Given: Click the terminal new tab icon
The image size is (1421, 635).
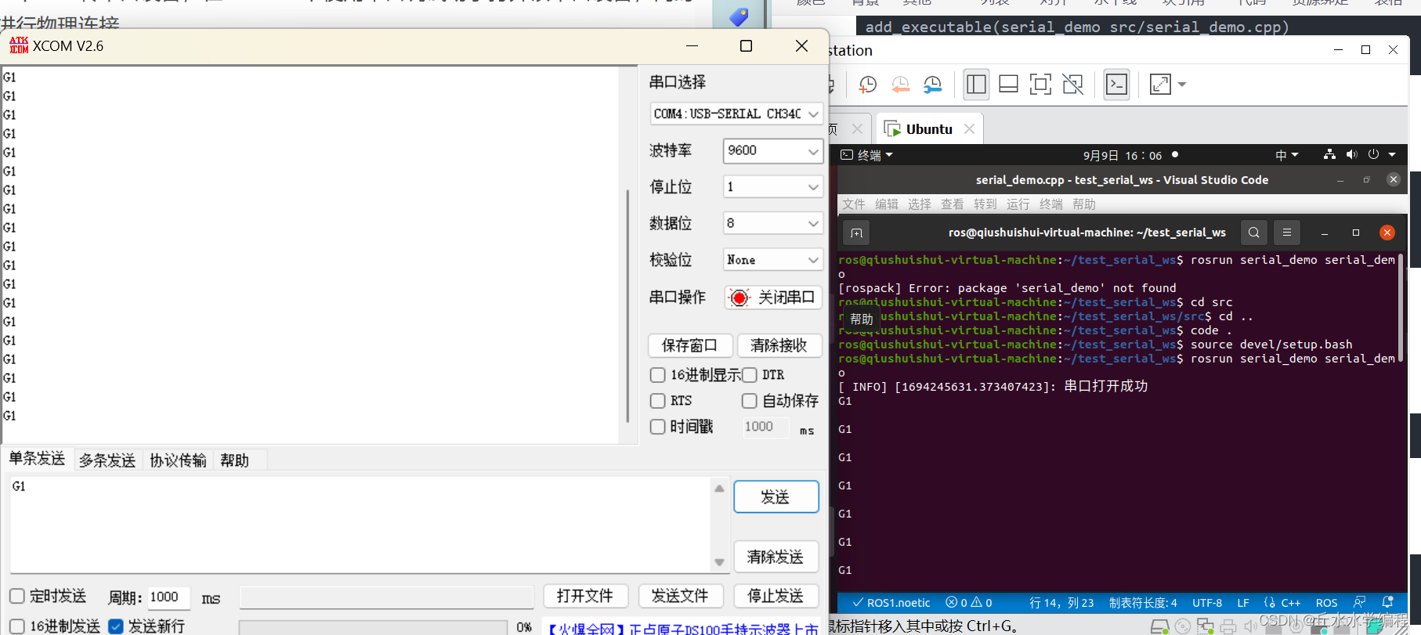Looking at the screenshot, I should tap(856, 233).
